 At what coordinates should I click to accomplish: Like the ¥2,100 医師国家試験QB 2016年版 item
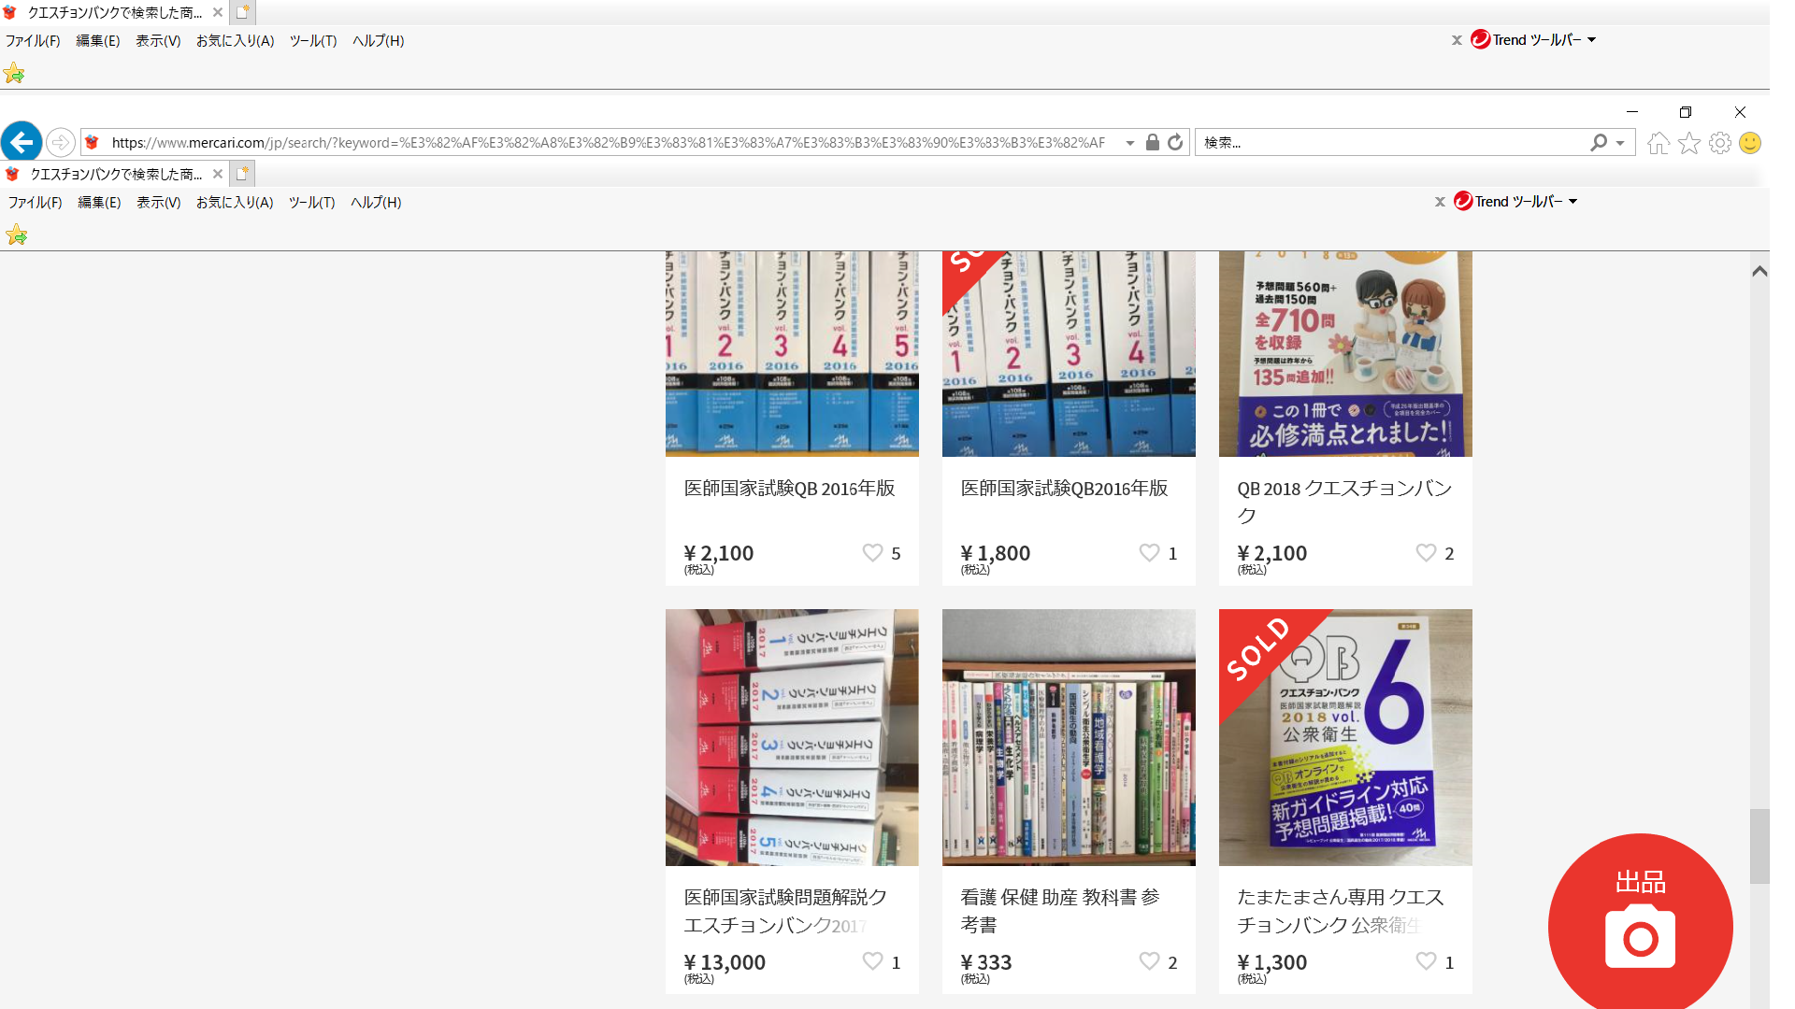(x=872, y=553)
